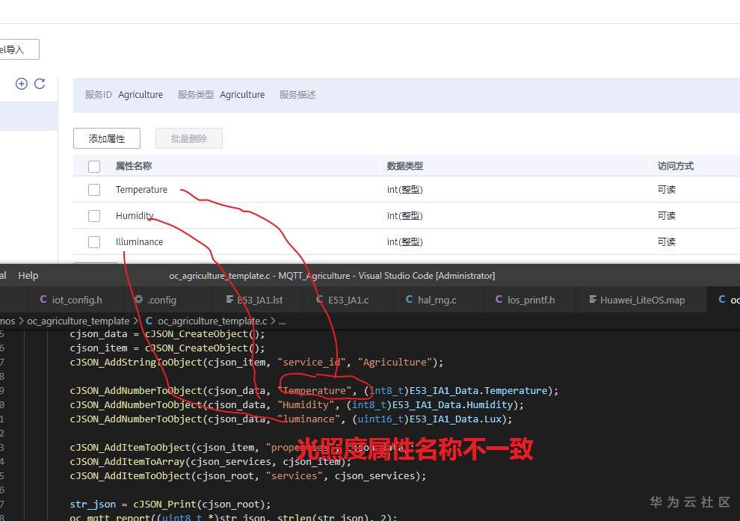The image size is (740, 521).
Task: Click the service ID value Agriculture
Action: 141,95
